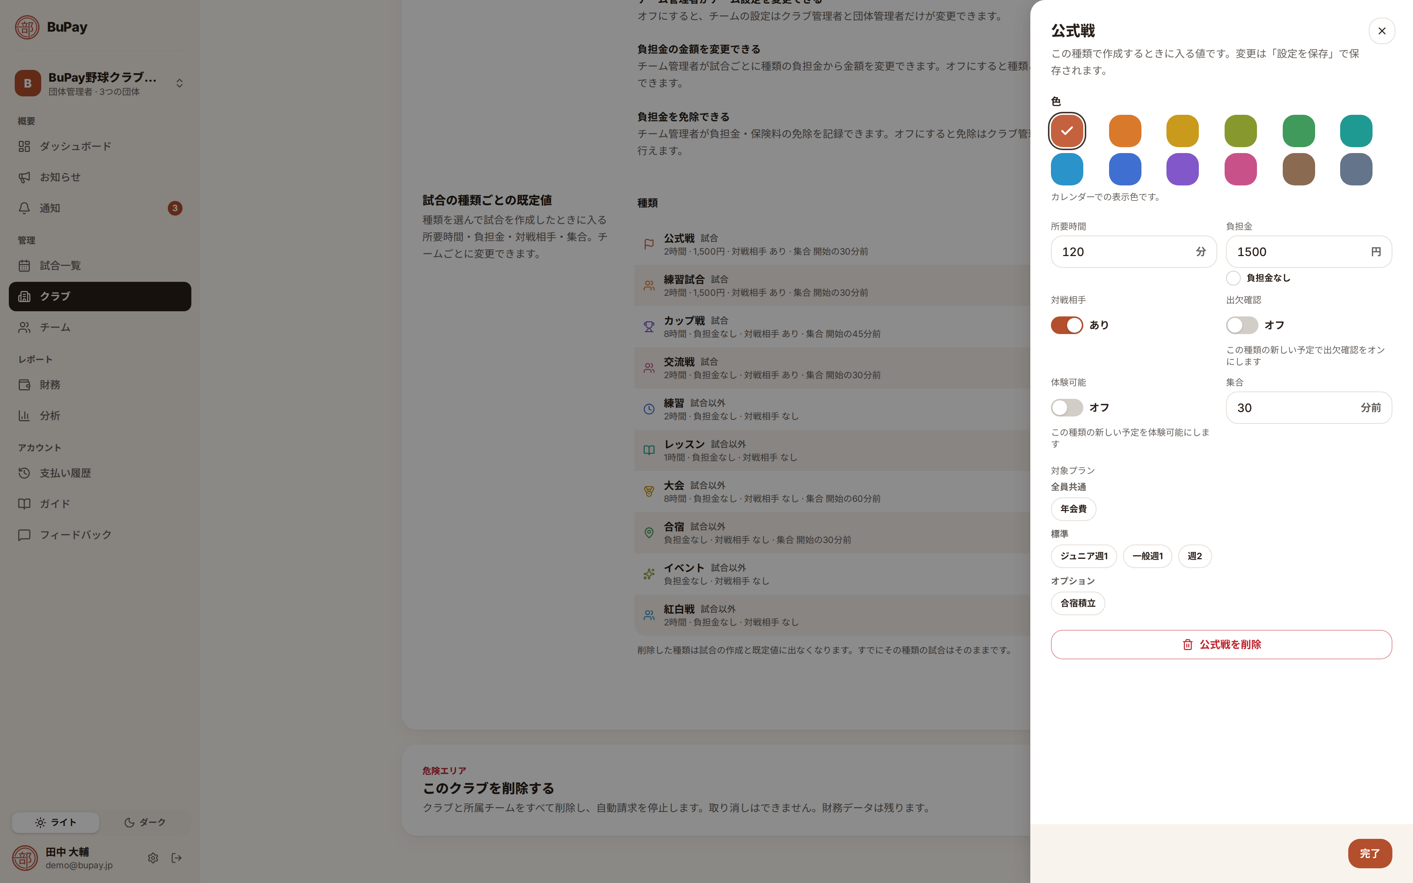Enable the 出欠確認 switch

1242,325
